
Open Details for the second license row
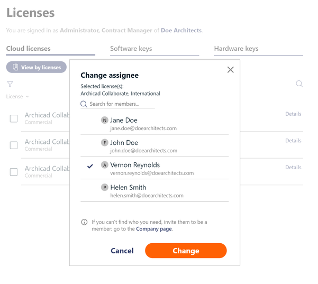[x=293, y=141]
